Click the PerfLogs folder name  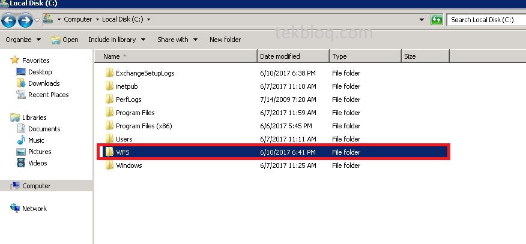[128, 100]
